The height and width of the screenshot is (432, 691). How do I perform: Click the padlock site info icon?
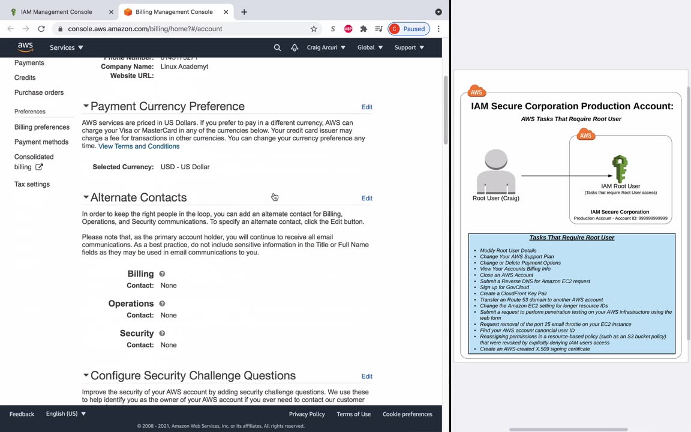(x=61, y=29)
